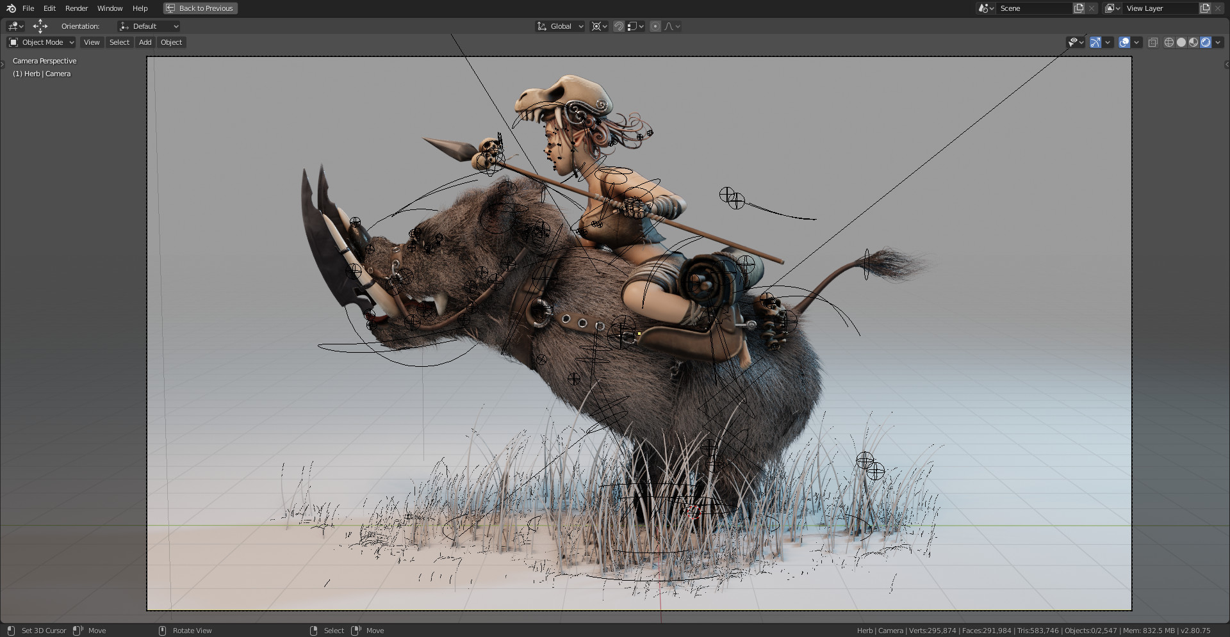Open the viewport Add menu
This screenshot has width=1230, height=637.
click(145, 42)
